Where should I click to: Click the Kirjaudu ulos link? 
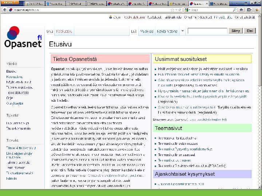(x=223, y=17)
